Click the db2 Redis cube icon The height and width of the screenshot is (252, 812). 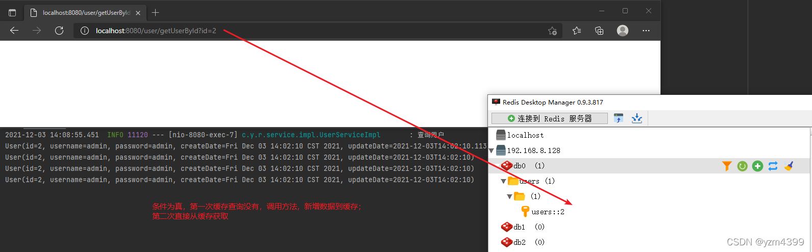pos(507,242)
